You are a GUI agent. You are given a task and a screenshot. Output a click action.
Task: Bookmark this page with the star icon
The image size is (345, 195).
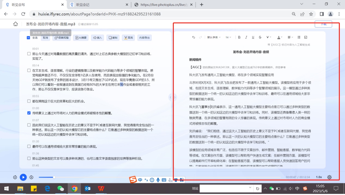coord(311,14)
